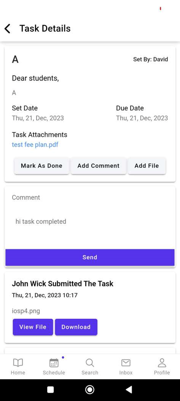Click the Add Comment button

[x=99, y=166]
